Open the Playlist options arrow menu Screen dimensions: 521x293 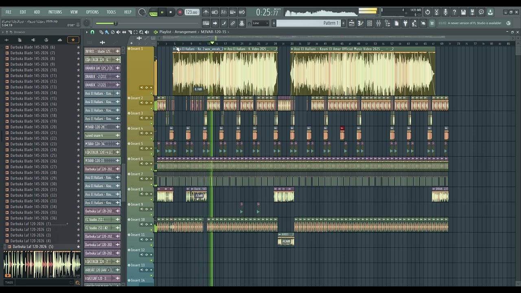(87, 32)
